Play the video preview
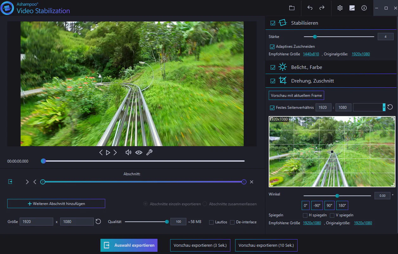The width and height of the screenshot is (398, 254). (x=108, y=152)
